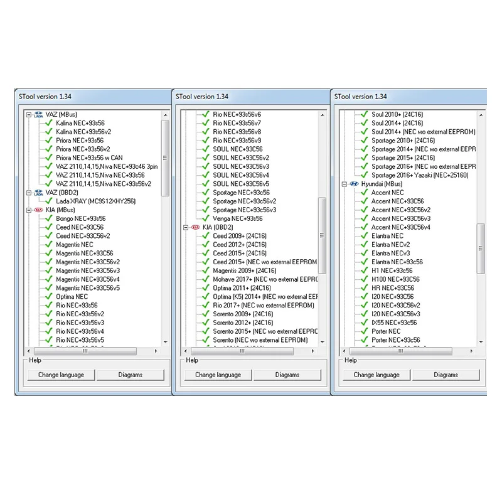This screenshot has width=502, height=502.
Task: Select the Sportage NEC+93c56v2 entry
Action: (x=245, y=201)
